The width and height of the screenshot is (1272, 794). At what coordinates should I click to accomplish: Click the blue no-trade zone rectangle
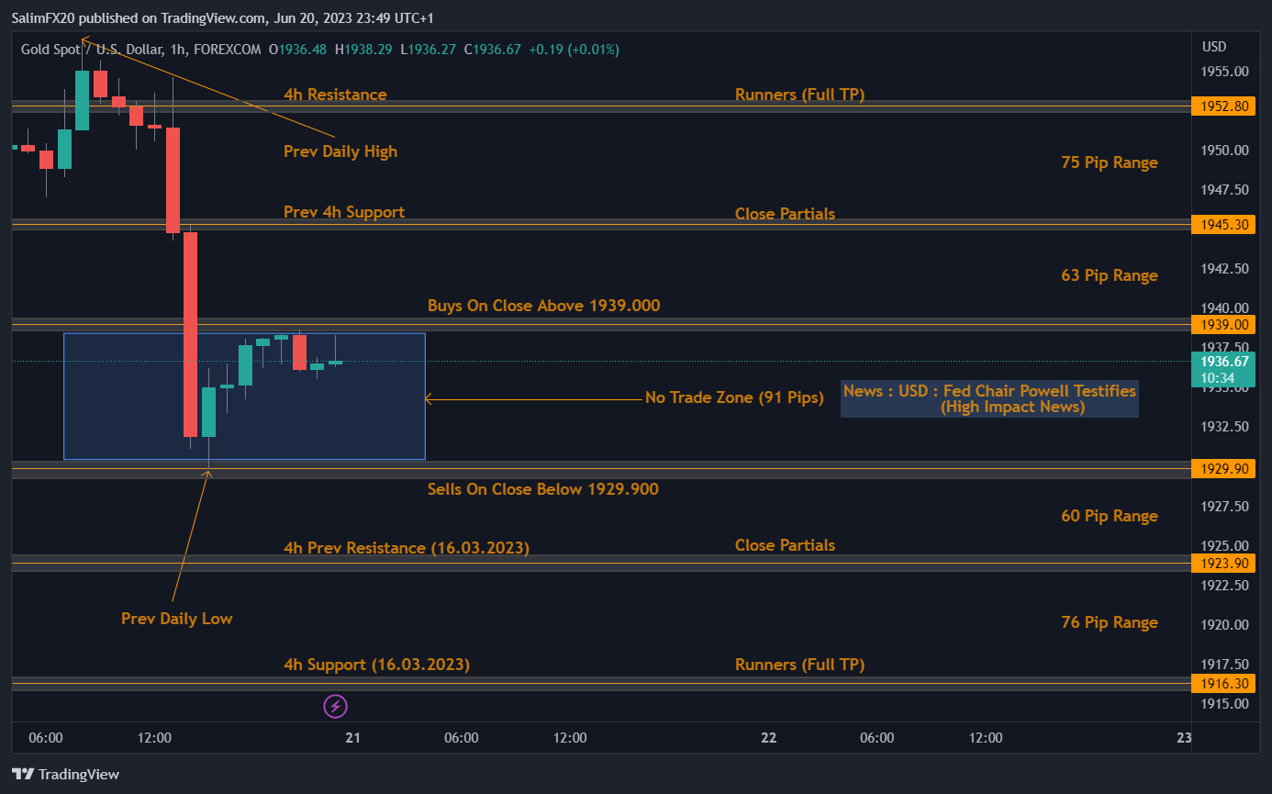click(244, 396)
